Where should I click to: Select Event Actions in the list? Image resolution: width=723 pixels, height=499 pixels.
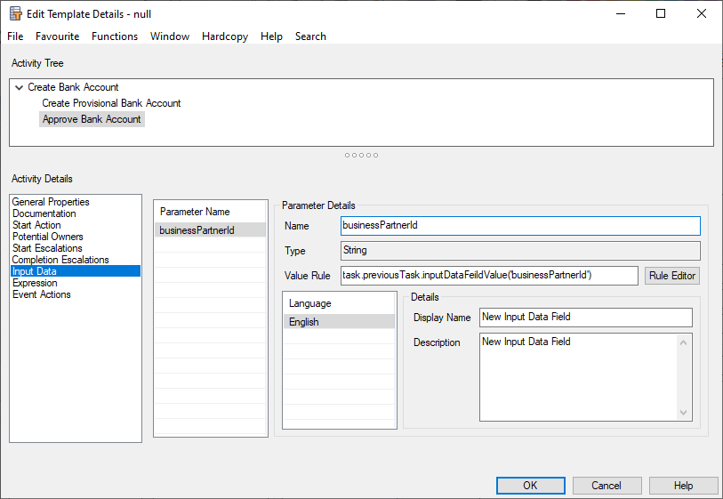coord(42,294)
